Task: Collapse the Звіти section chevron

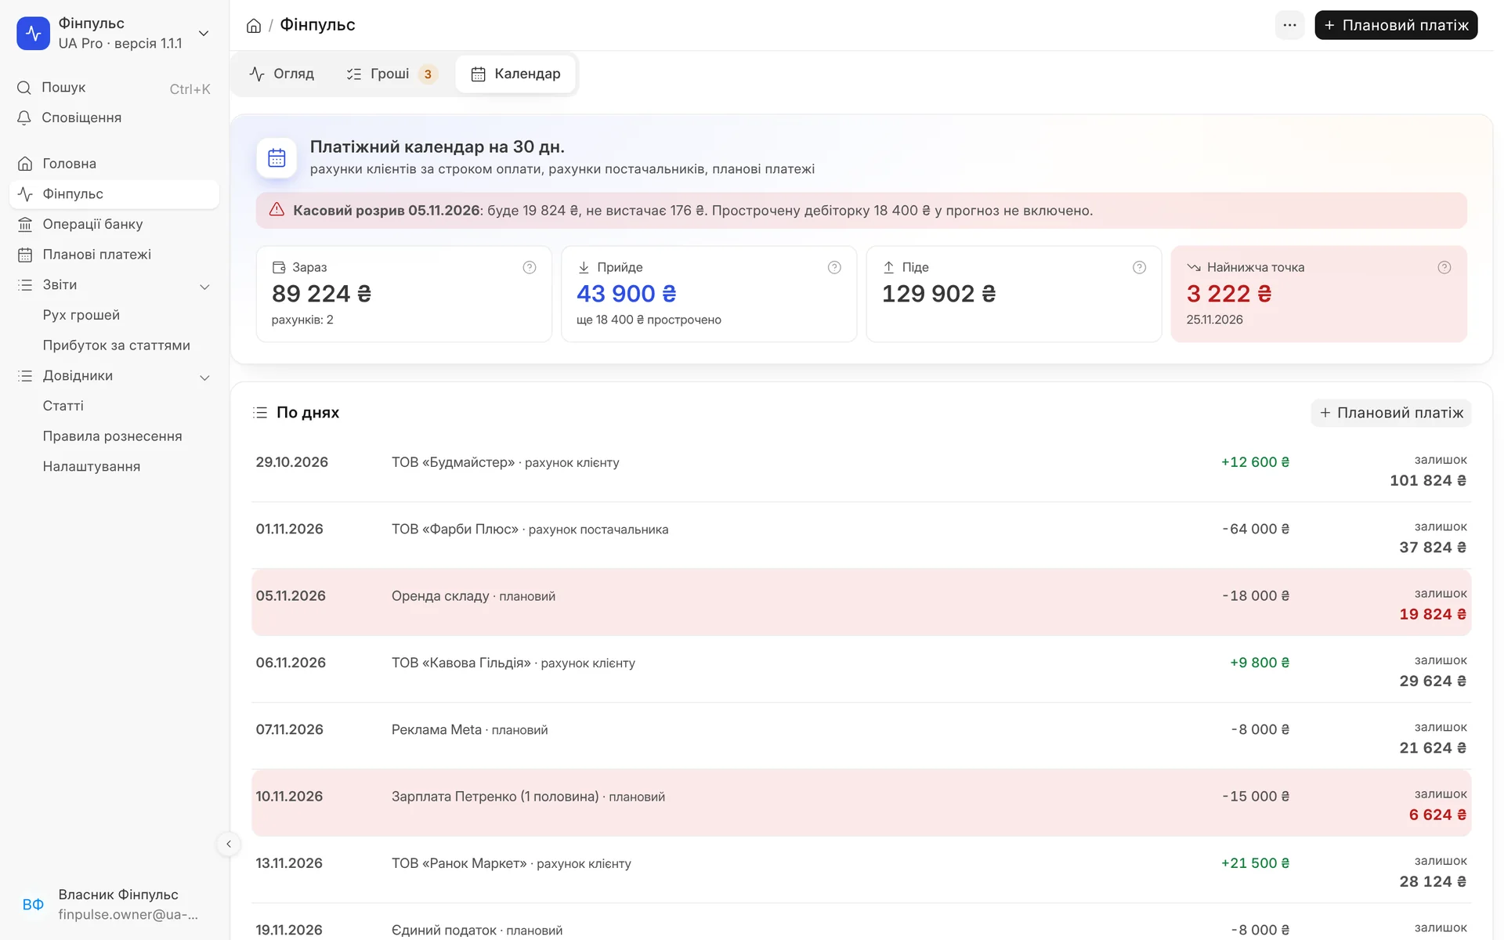Action: pyautogui.click(x=204, y=287)
